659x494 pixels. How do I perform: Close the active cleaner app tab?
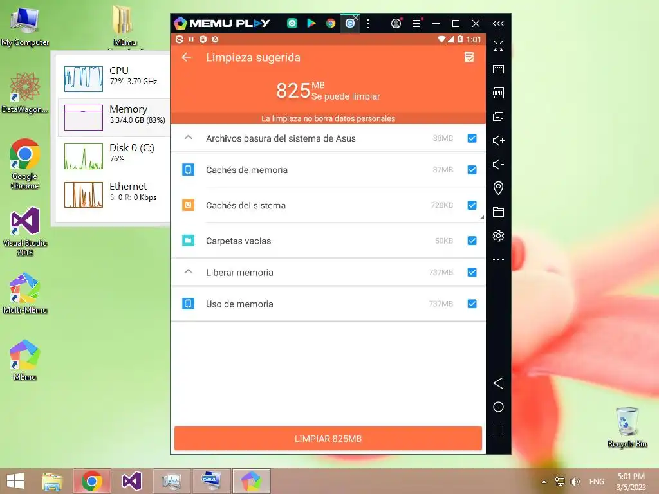tap(355, 17)
